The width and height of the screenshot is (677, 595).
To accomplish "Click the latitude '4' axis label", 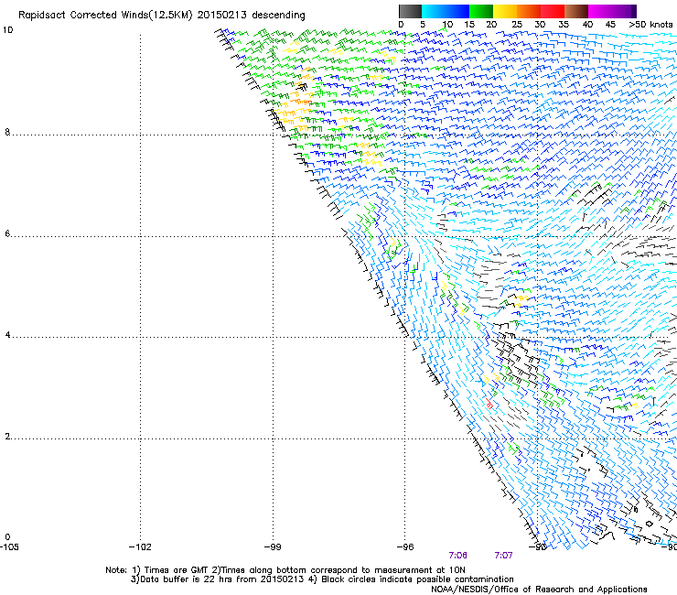I will (7, 335).
